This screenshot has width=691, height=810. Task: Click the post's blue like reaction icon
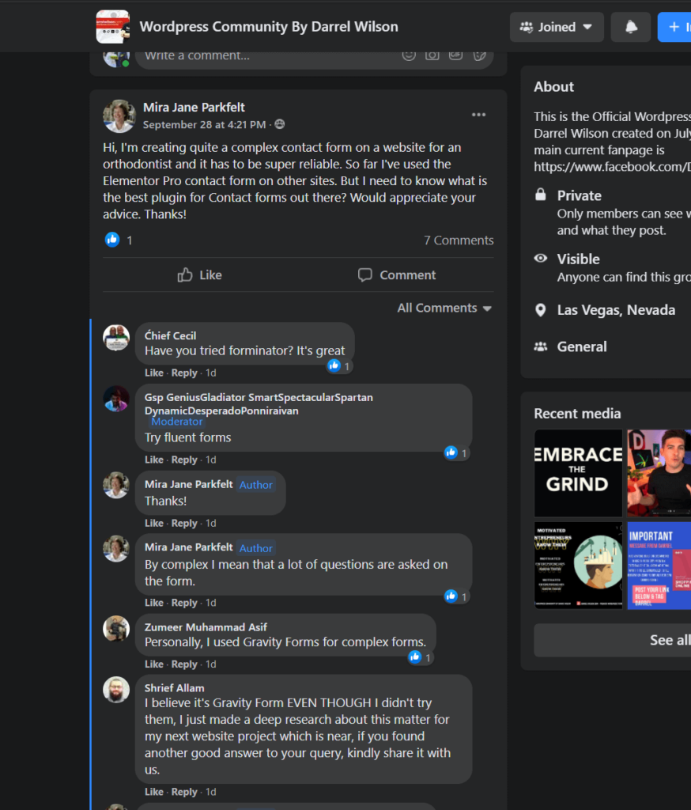point(112,240)
